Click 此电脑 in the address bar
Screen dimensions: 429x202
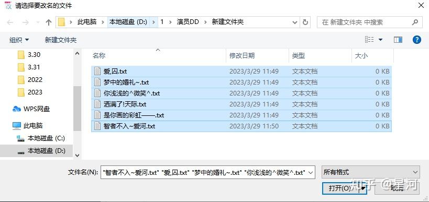[x=87, y=22]
